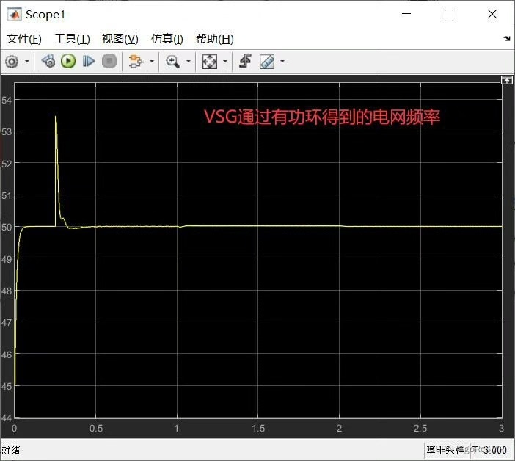Select the zoom magnifier tool

point(172,62)
